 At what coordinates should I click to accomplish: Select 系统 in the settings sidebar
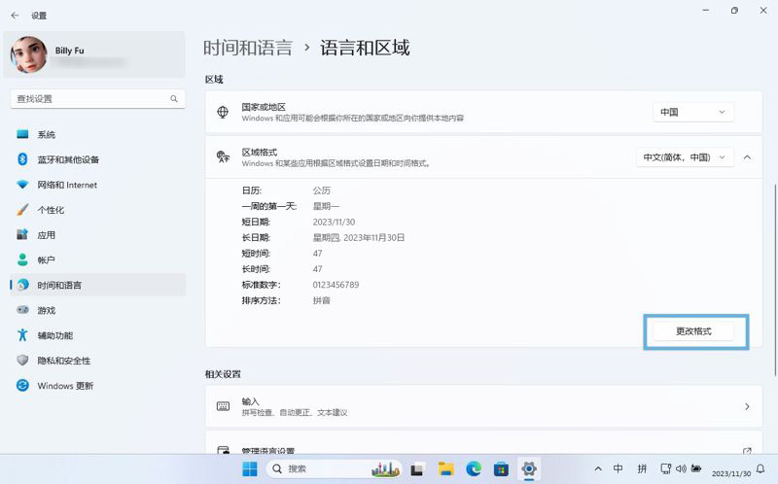click(x=47, y=134)
